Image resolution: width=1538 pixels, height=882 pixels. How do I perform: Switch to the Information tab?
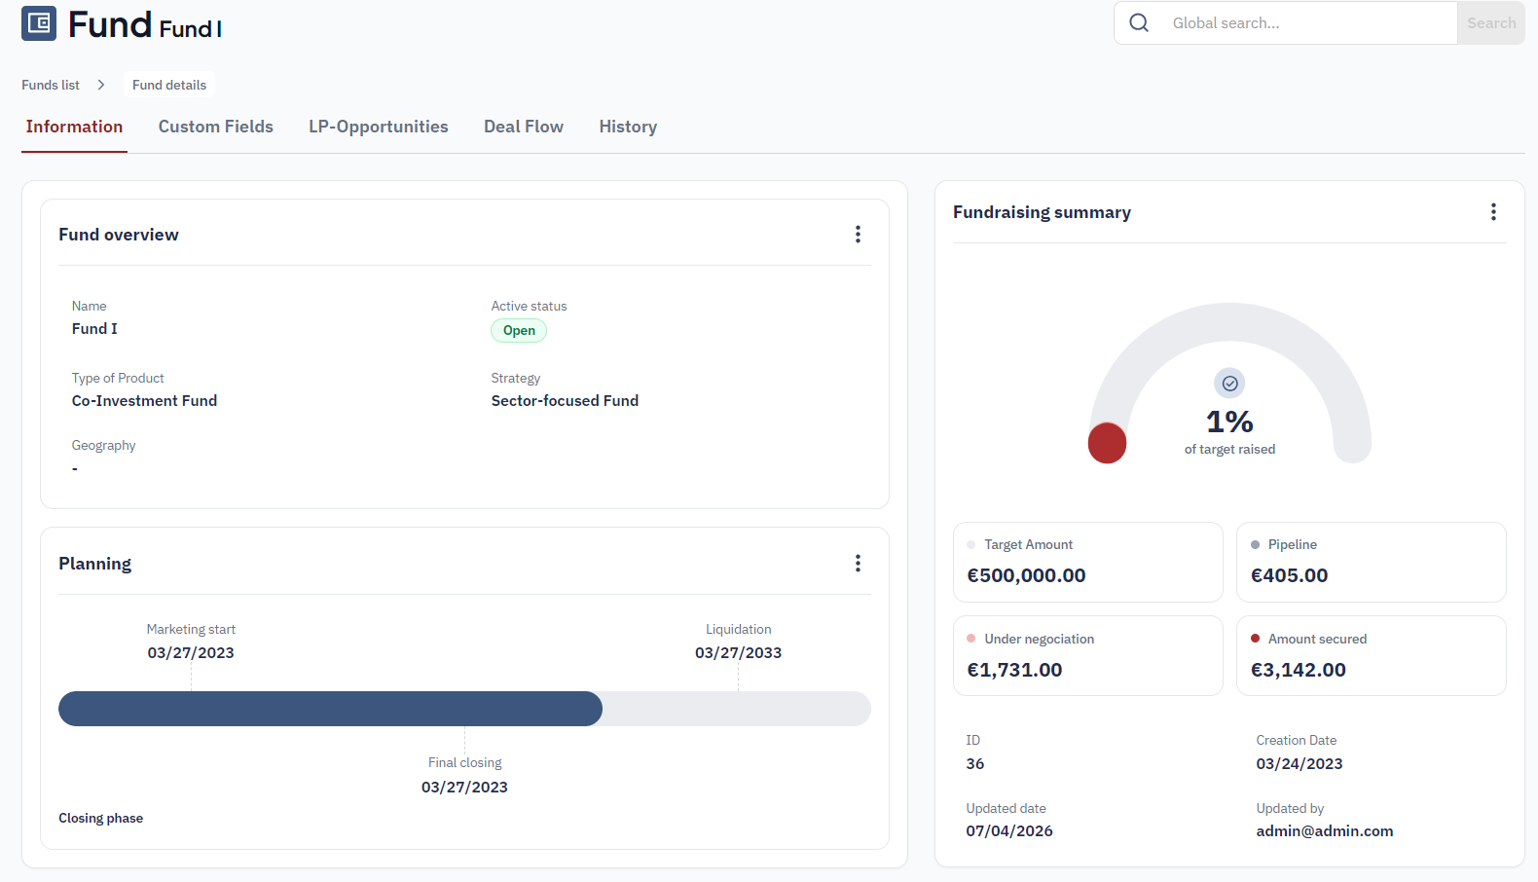[x=74, y=127]
